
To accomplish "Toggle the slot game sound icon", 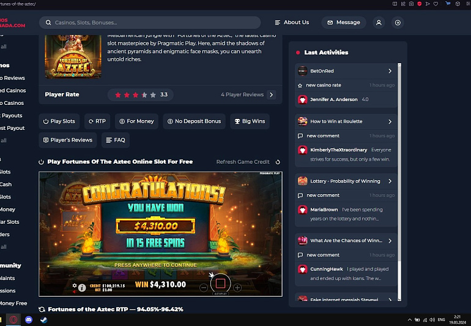I will 74,292.
